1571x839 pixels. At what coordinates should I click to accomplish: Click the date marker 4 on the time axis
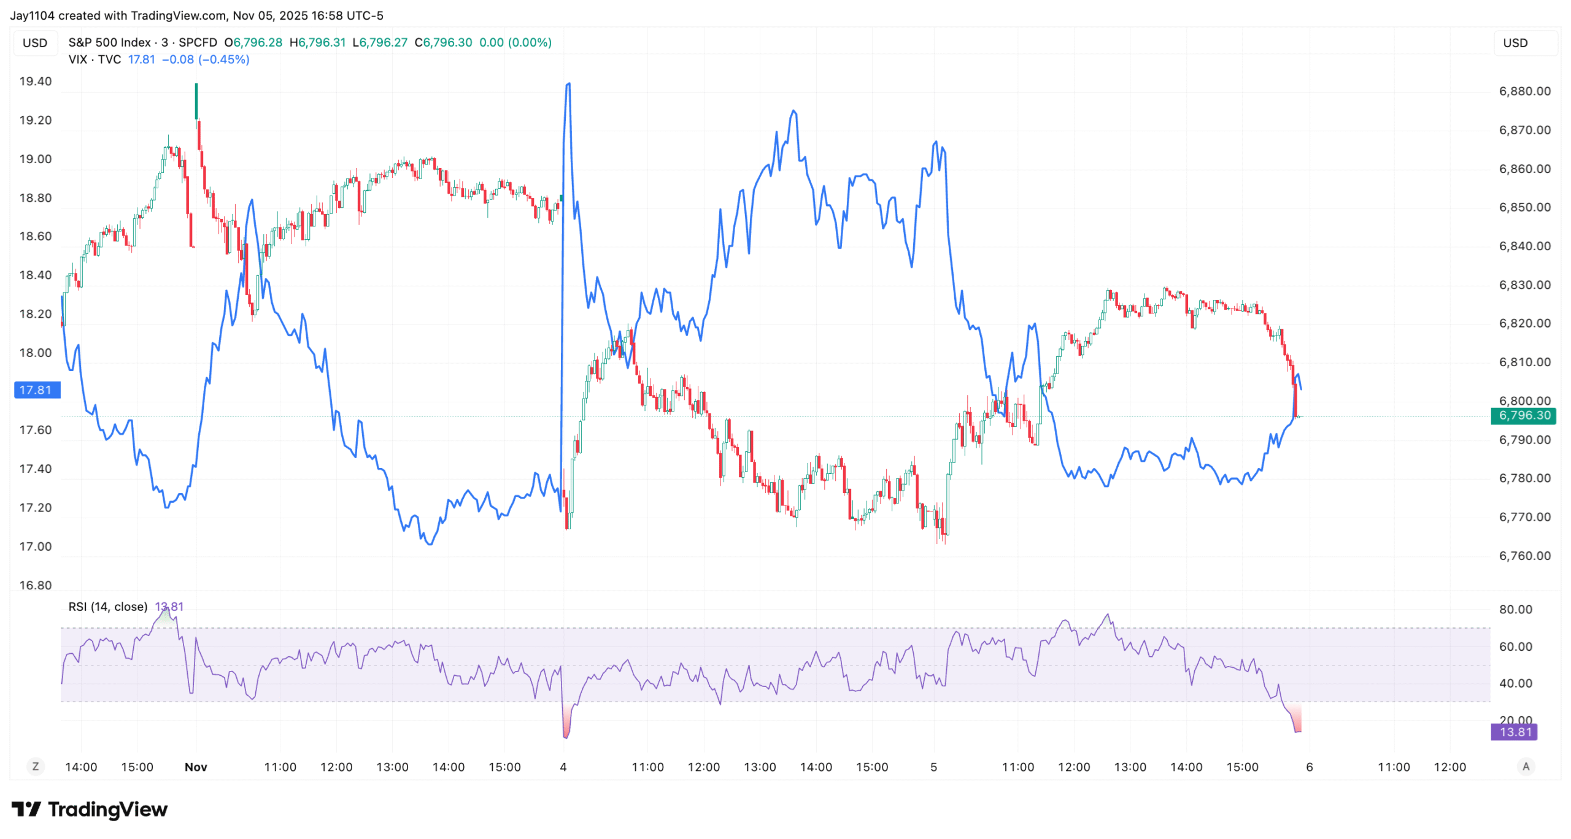point(563,767)
